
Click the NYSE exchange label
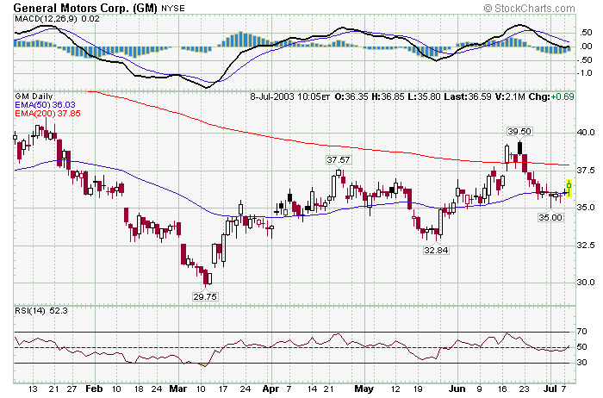[x=172, y=8]
